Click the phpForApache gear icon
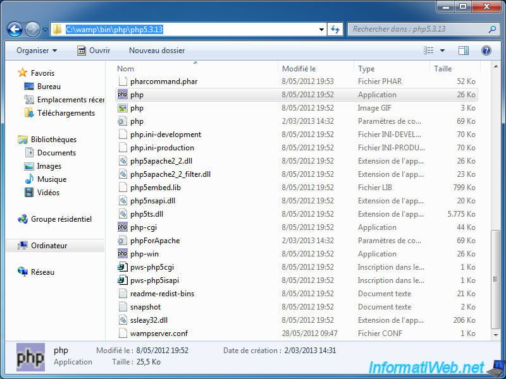The height and width of the screenshot is (379, 506). (123, 241)
